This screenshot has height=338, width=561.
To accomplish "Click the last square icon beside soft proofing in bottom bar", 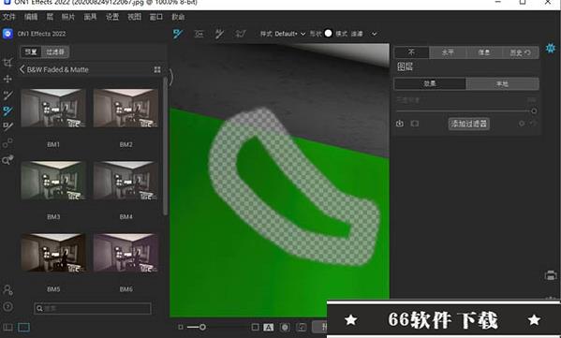I will (x=303, y=328).
